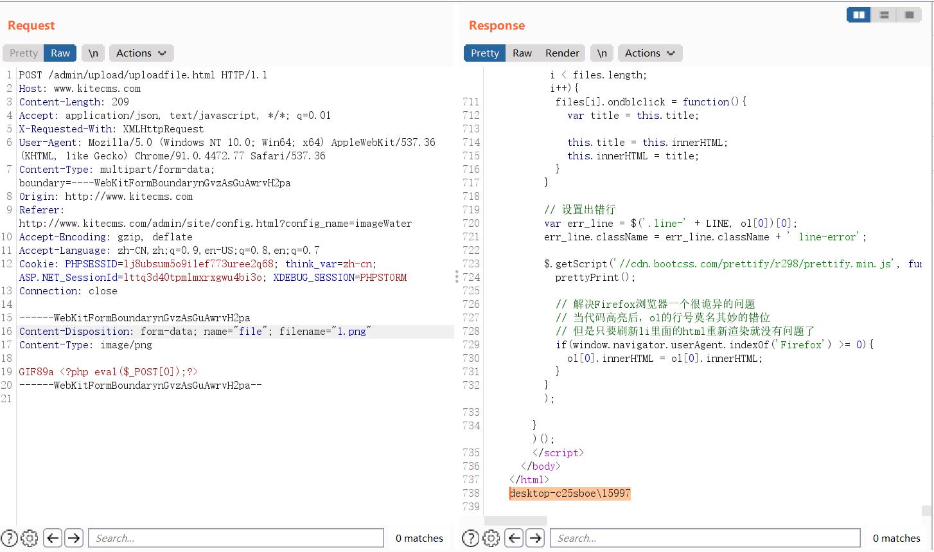This screenshot has height=552, width=934.
Task: Switch to top-bottom layout view icon
Action: point(884,15)
